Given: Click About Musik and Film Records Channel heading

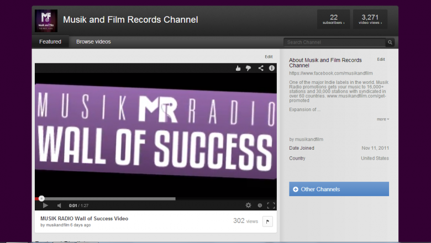Looking at the screenshot, I should [x=325, y=62].
